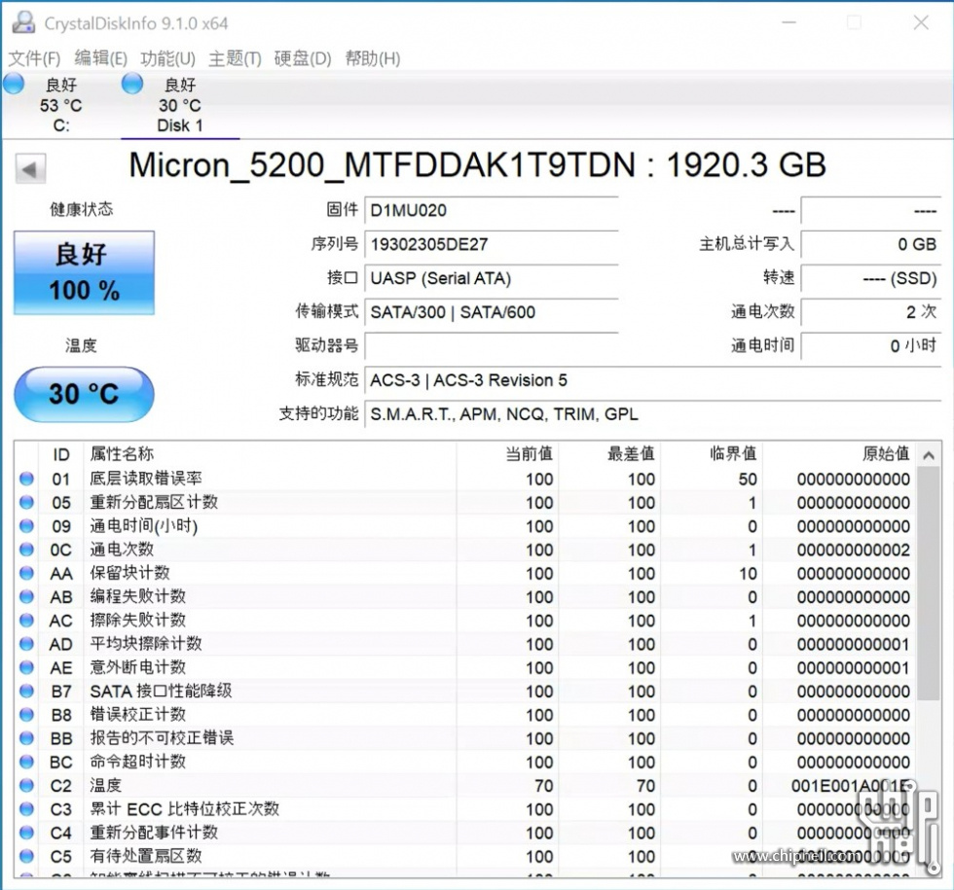Open the 编辑(E) menu
Screen dimensions: 954x890
[101, 58]
